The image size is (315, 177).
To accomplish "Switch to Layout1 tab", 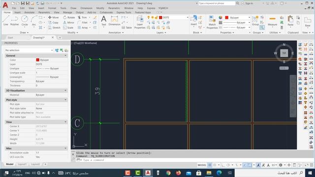I will click(22, 164).
